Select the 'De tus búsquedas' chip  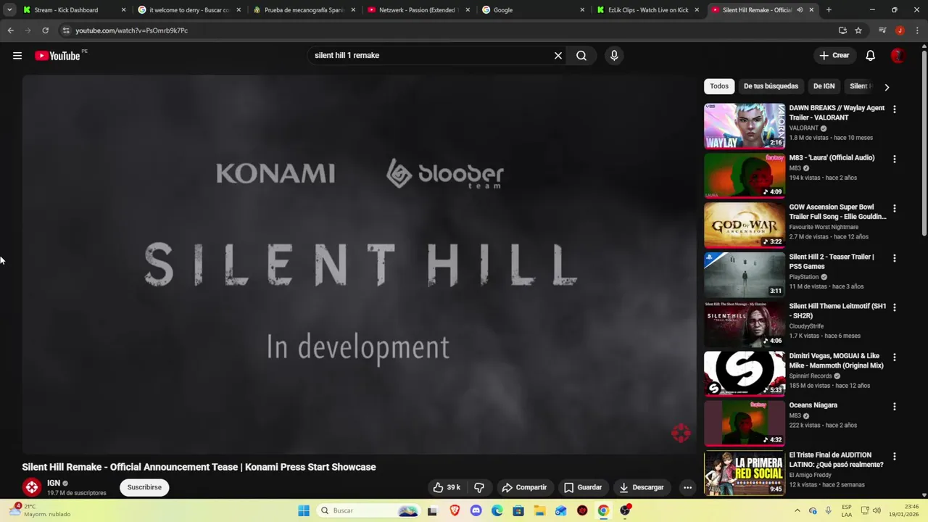tap(771, 86)
